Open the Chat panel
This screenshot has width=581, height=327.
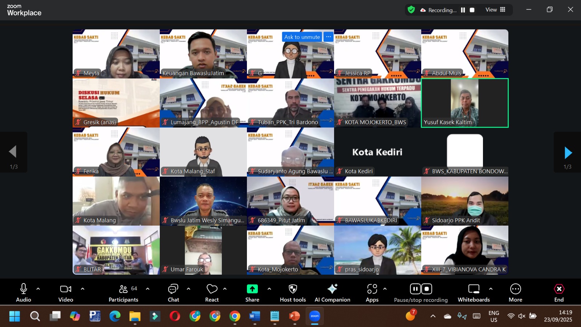point(173,292)
